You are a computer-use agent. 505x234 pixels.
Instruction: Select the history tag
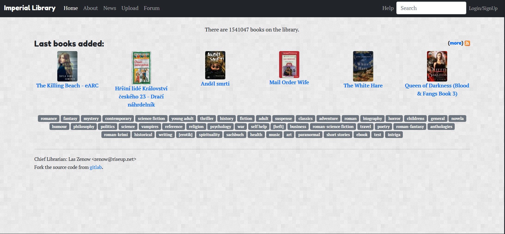click(227, 119)
